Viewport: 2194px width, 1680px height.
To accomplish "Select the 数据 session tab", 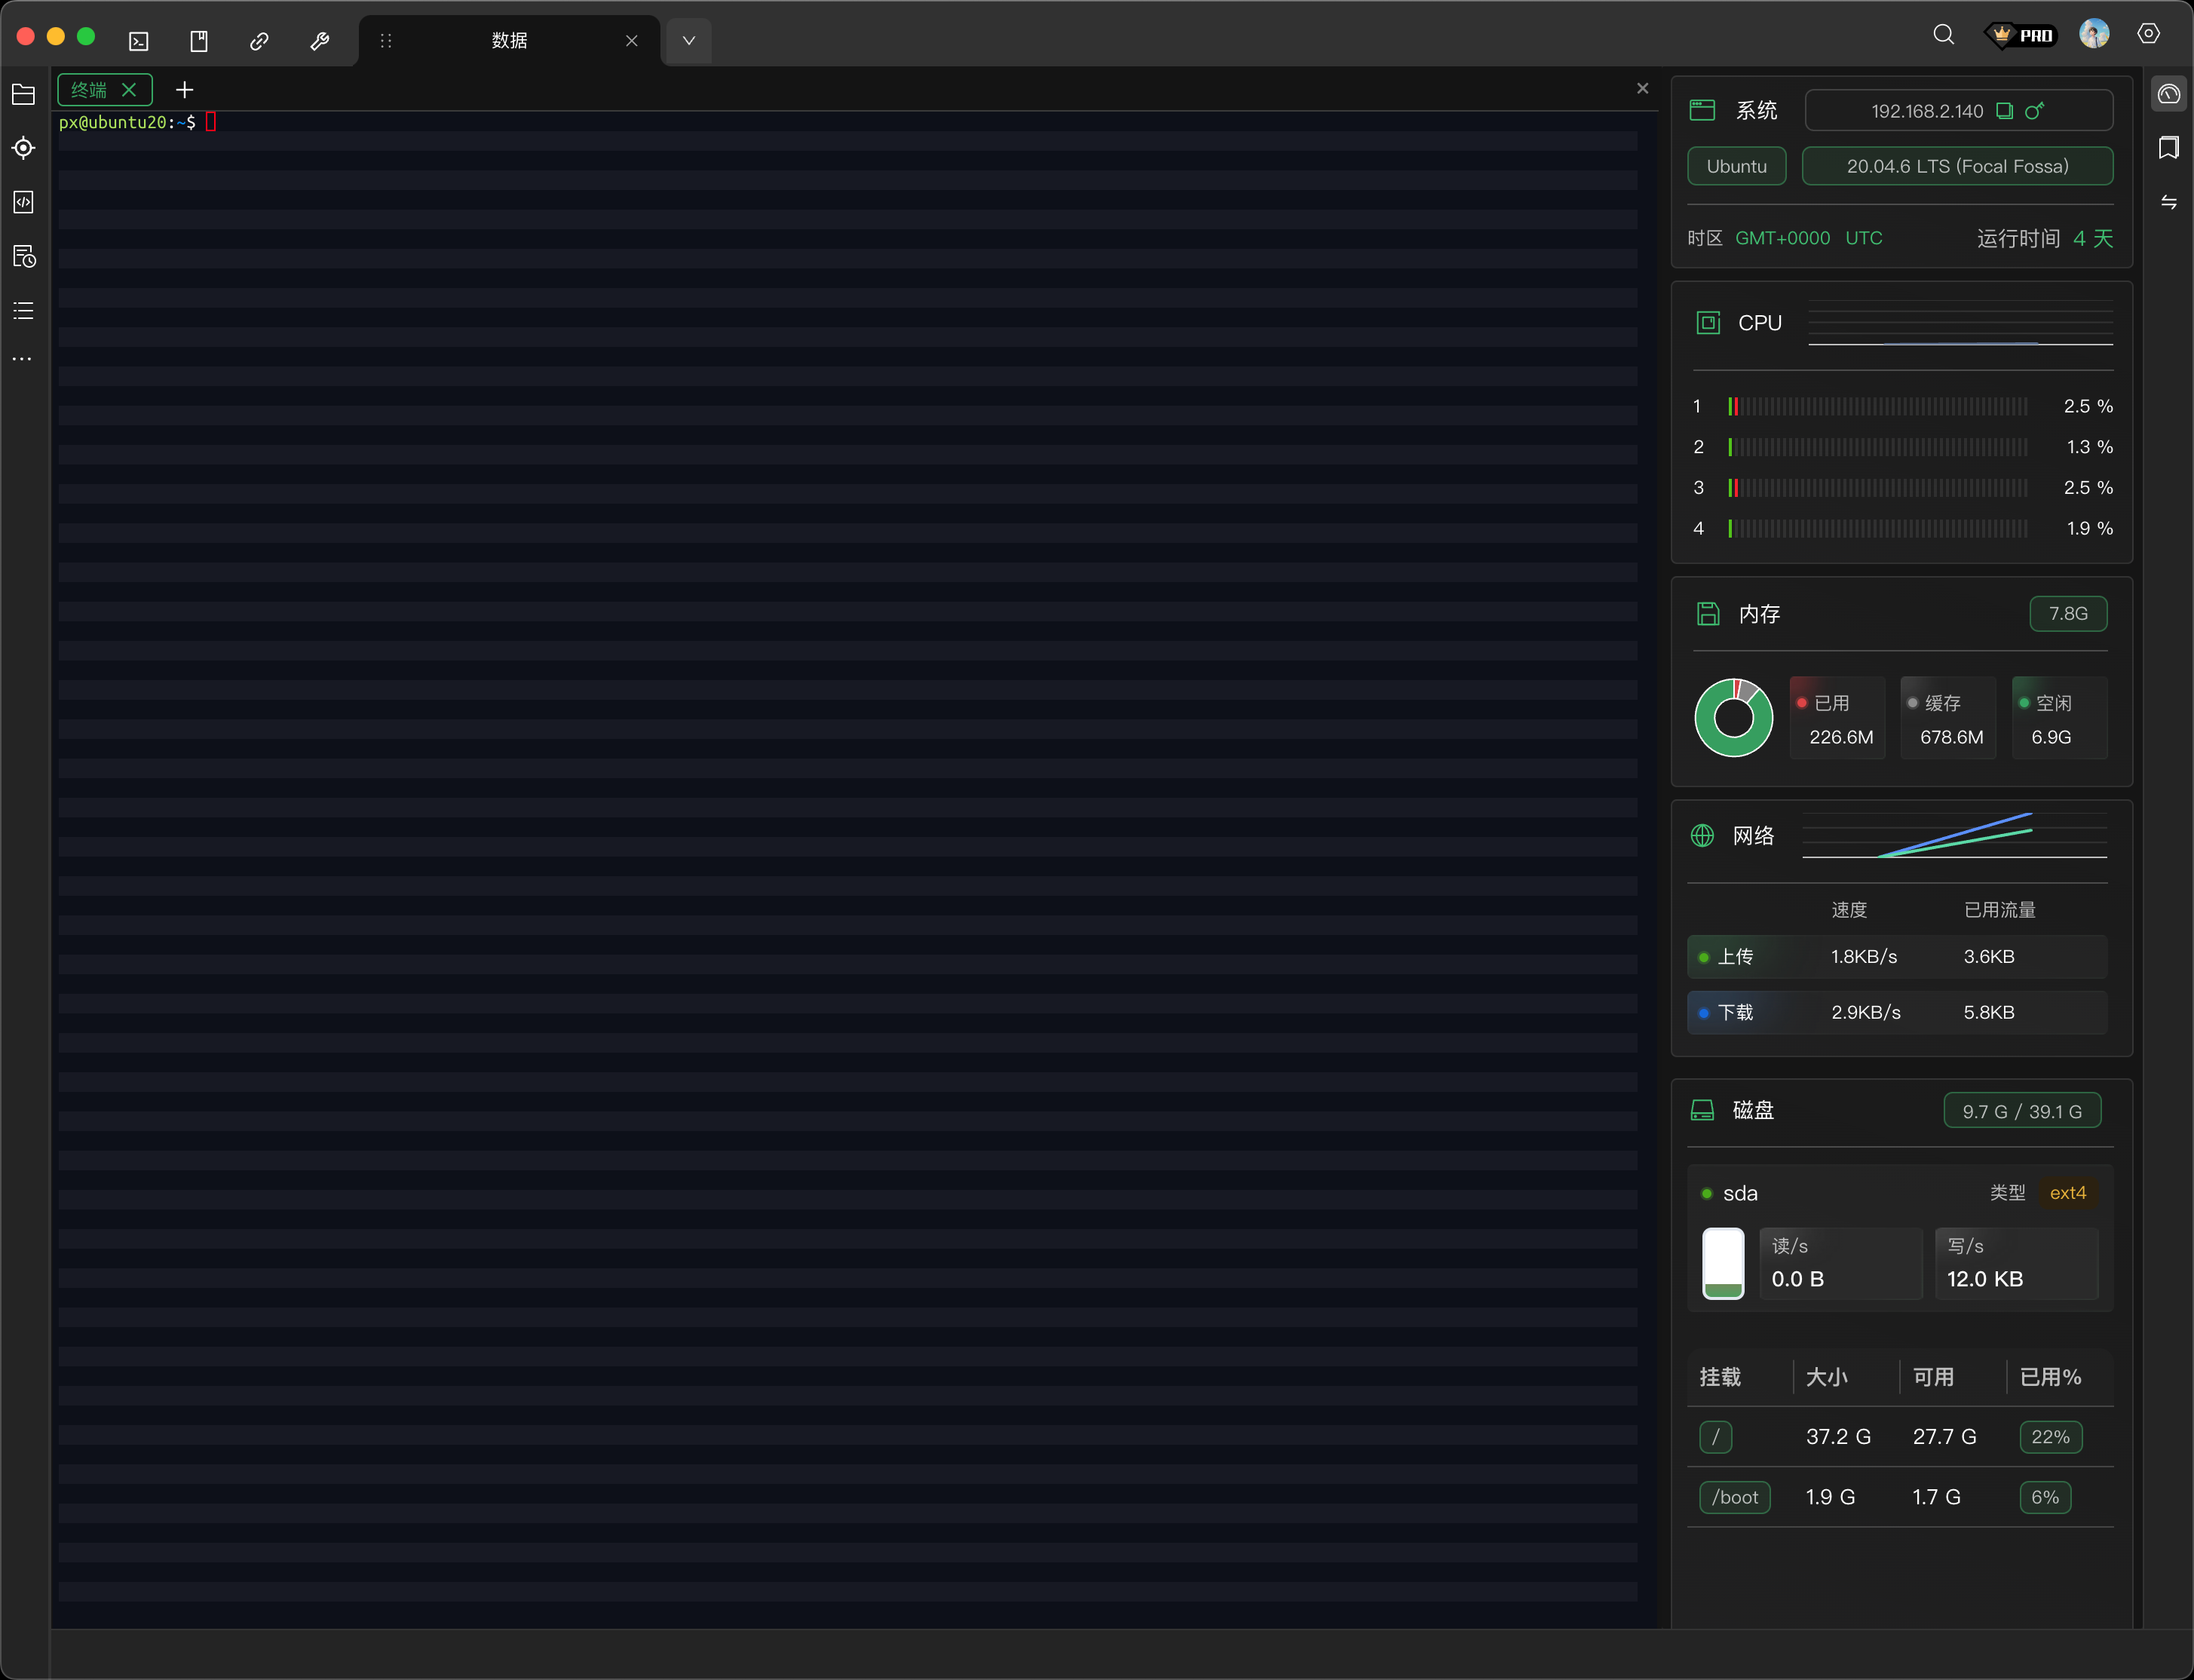I will 509,41.
